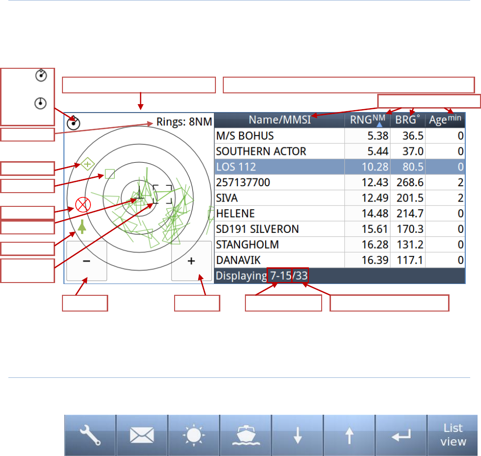
Task: Sort the list by Name/MMSI column
Action: (279, 120)
